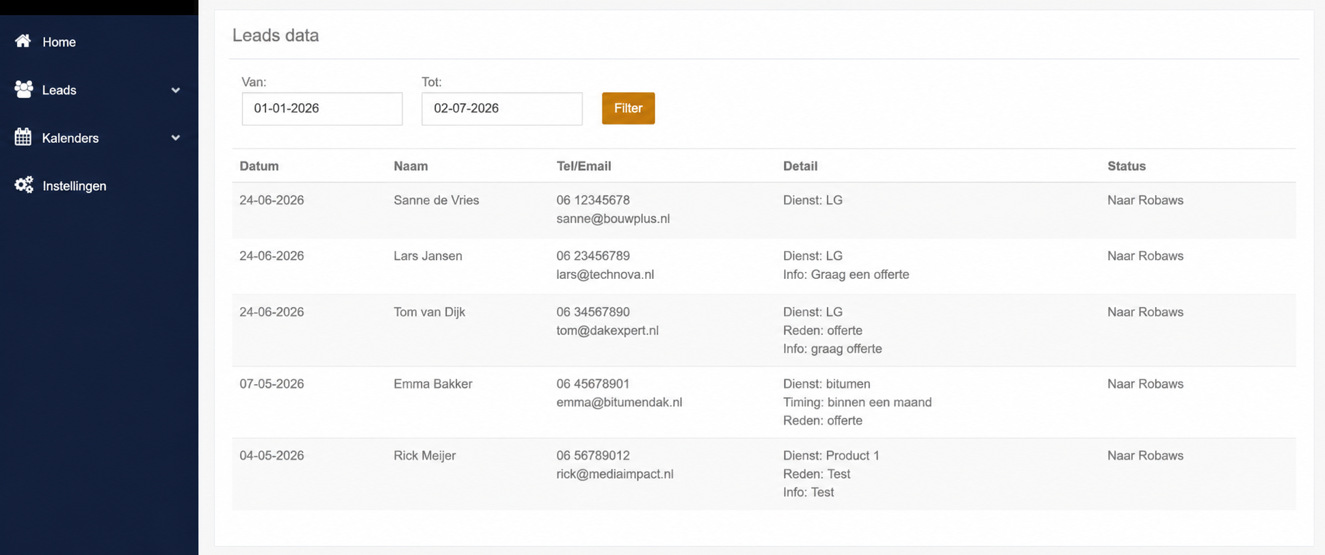Click phone number 06 23456789
The width and height of the screenshot is (1325, 555).
point(593,256)
